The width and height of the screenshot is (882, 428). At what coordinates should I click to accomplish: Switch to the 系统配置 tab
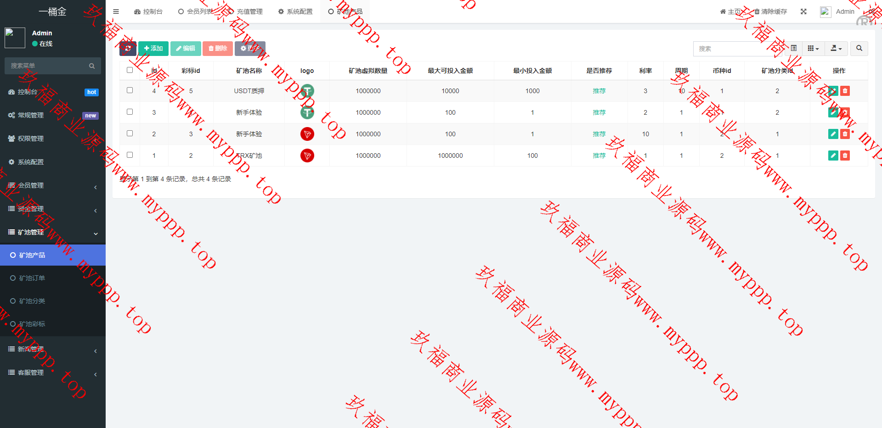295,11
